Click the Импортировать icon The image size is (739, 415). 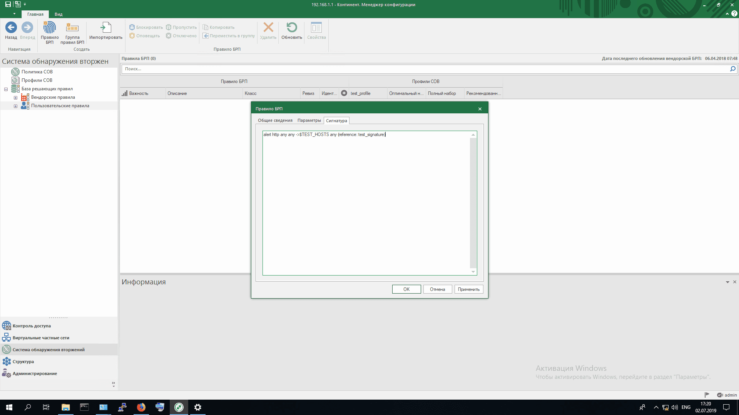tap(106, 28)
